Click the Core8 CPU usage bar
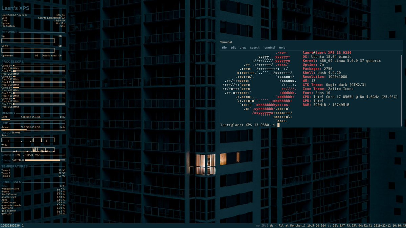 point(39,104)
